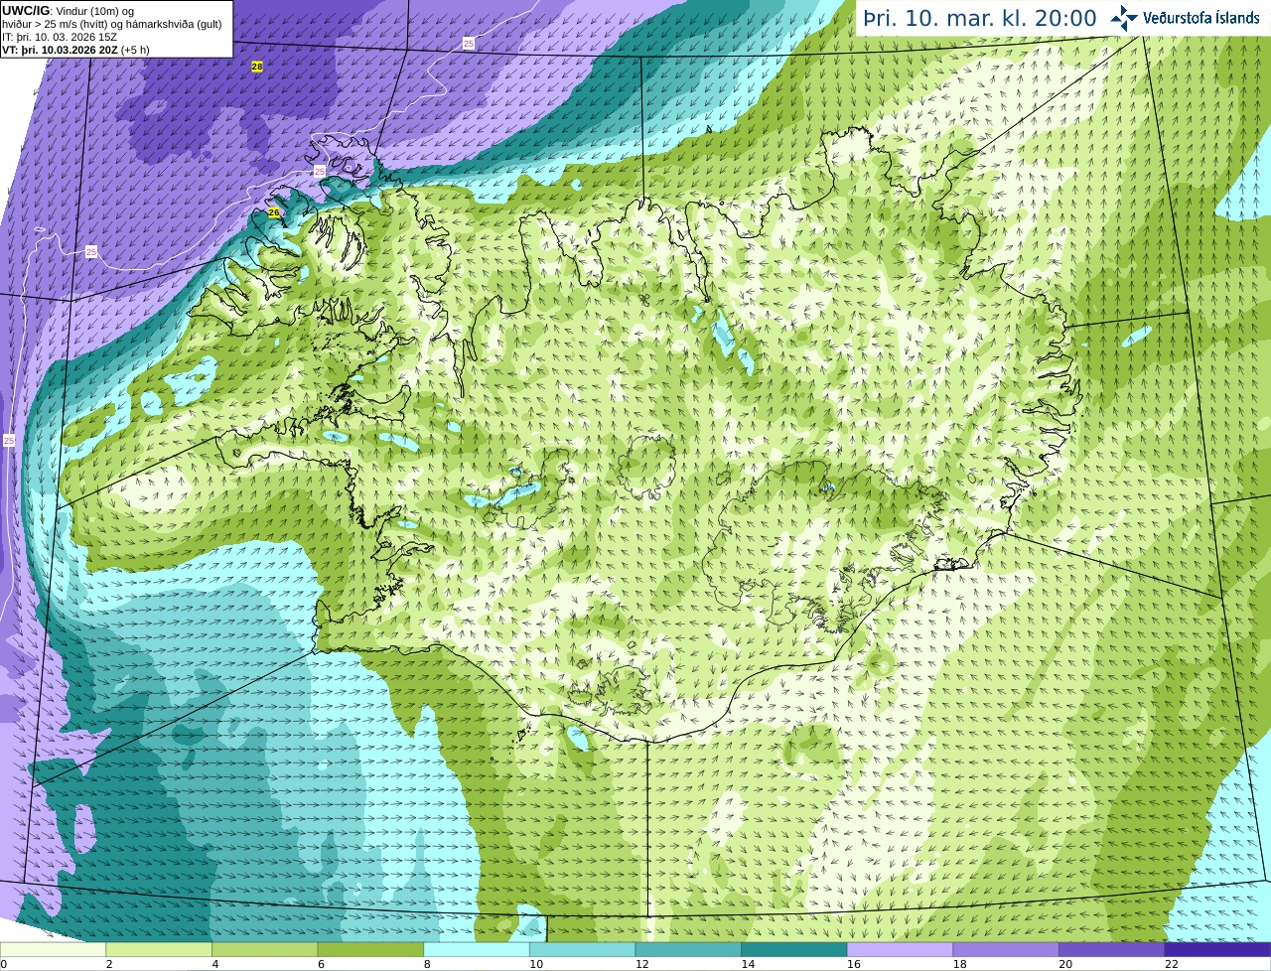Click the '18' tick label on wind scale
The width and height of the screenshot is (1271, 971).
click(960, 964)
